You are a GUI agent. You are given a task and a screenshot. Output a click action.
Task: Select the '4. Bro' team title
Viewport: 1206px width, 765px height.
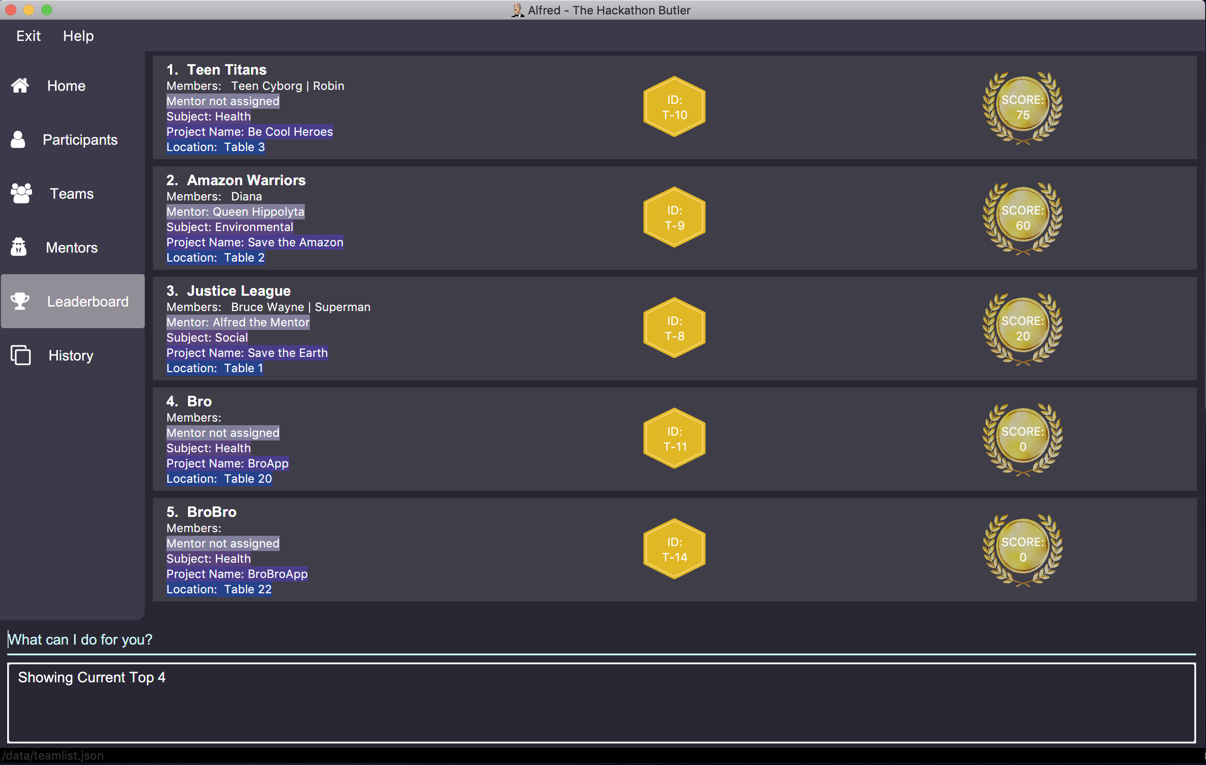pos(189,401)
